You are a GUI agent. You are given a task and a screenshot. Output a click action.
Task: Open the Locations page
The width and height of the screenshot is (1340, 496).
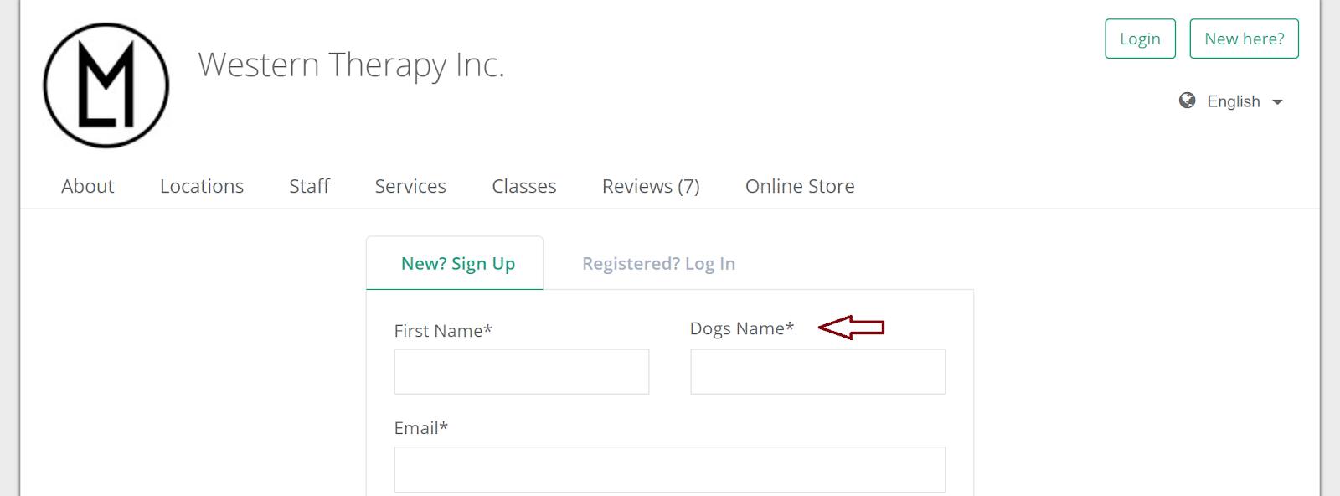tap(201, 186)
